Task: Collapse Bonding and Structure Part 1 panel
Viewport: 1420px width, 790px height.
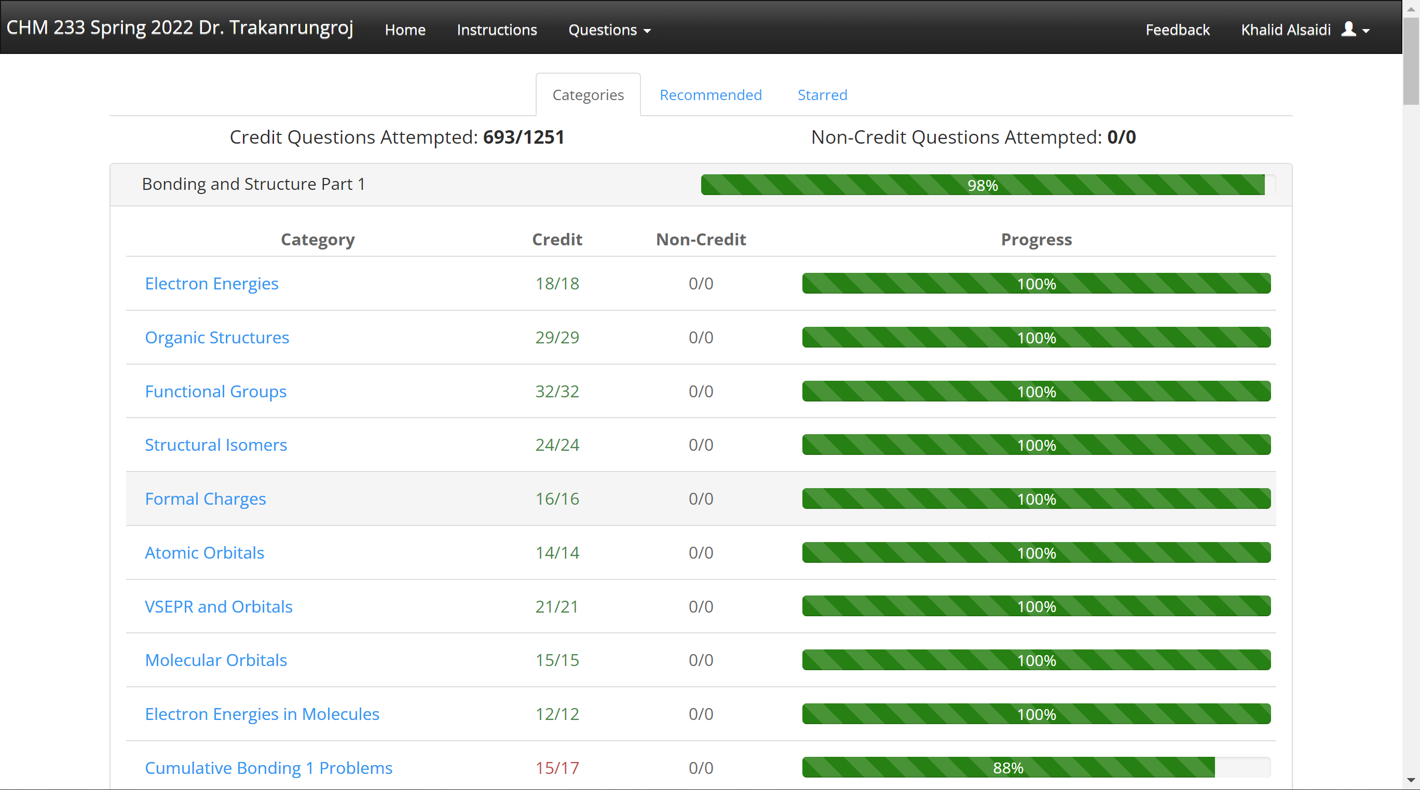Action: 253,184
